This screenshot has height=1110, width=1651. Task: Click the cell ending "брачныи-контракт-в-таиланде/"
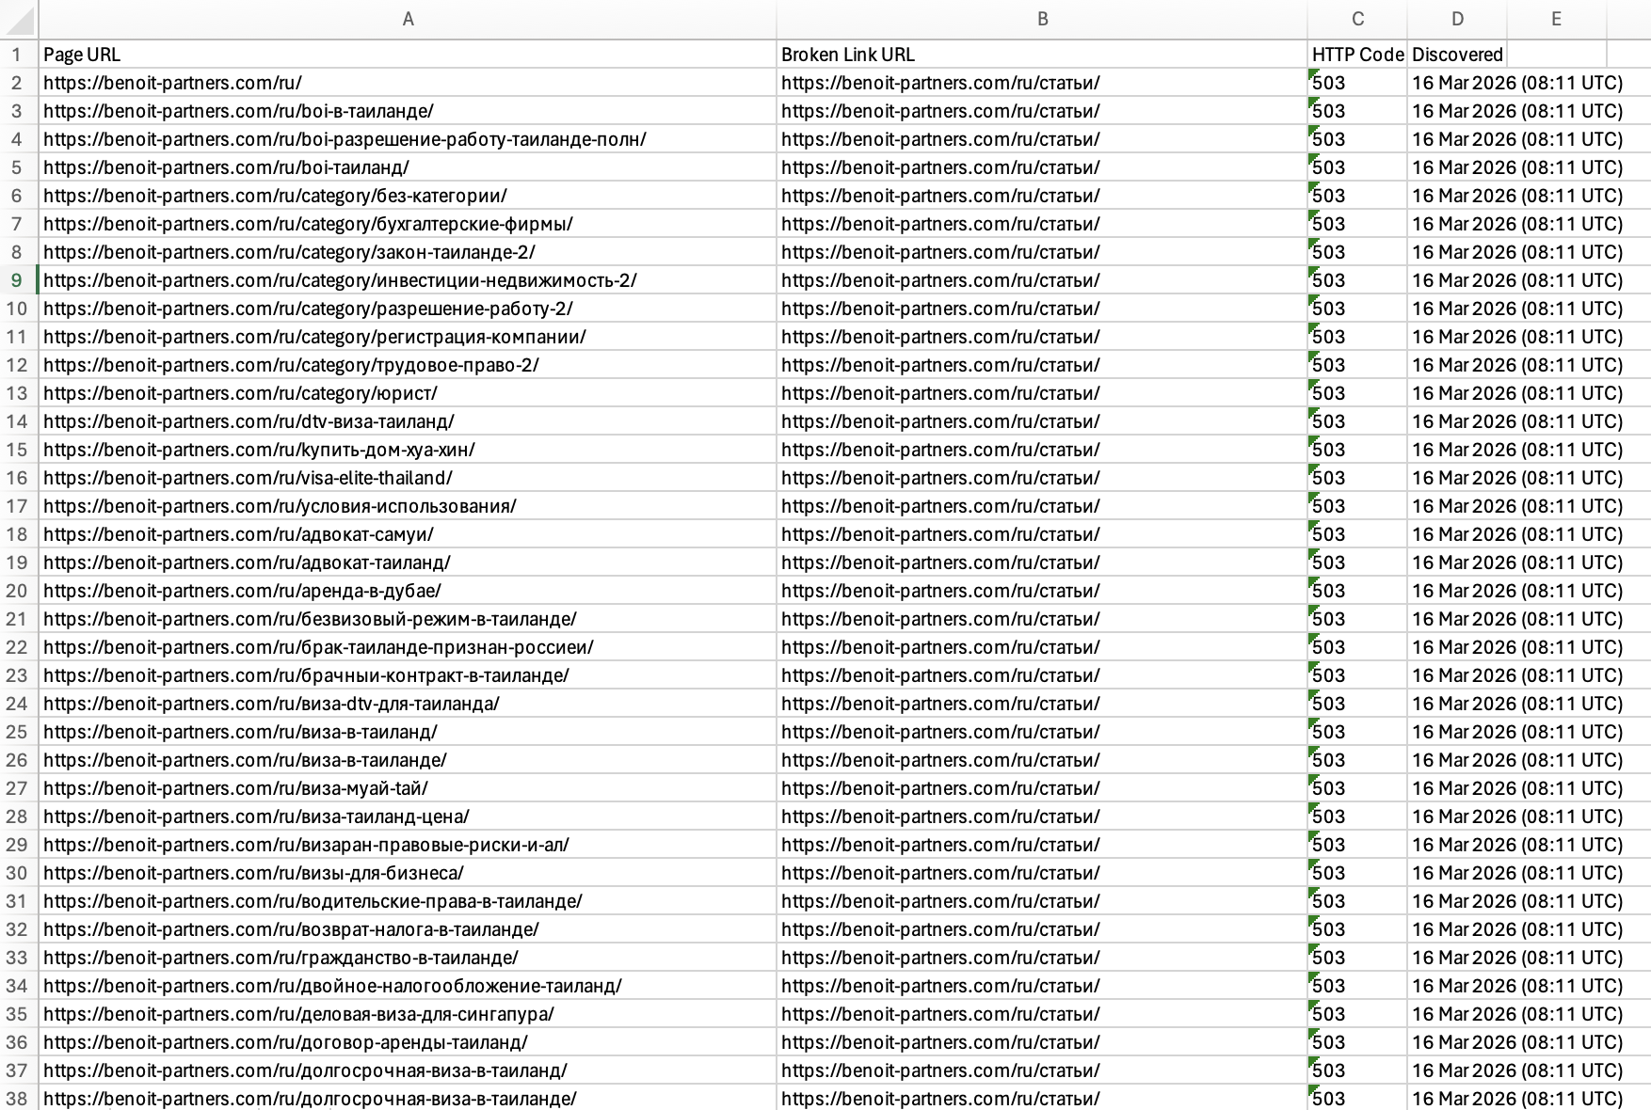click(408, 675)
